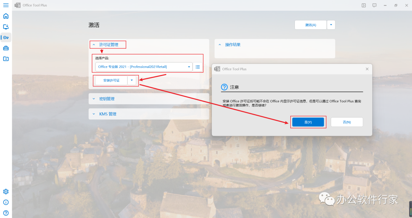The width and height of the screenshot is (412, 218).
Task: Open the 选择产品 combo box
Action: point(144,67)
